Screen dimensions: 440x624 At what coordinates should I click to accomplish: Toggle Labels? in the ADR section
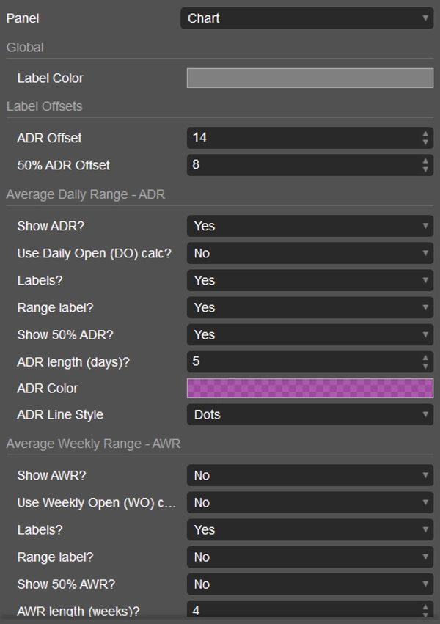click(x=309, y=280)
